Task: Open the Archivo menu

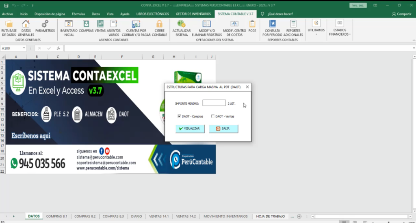Action: (7, 14)
